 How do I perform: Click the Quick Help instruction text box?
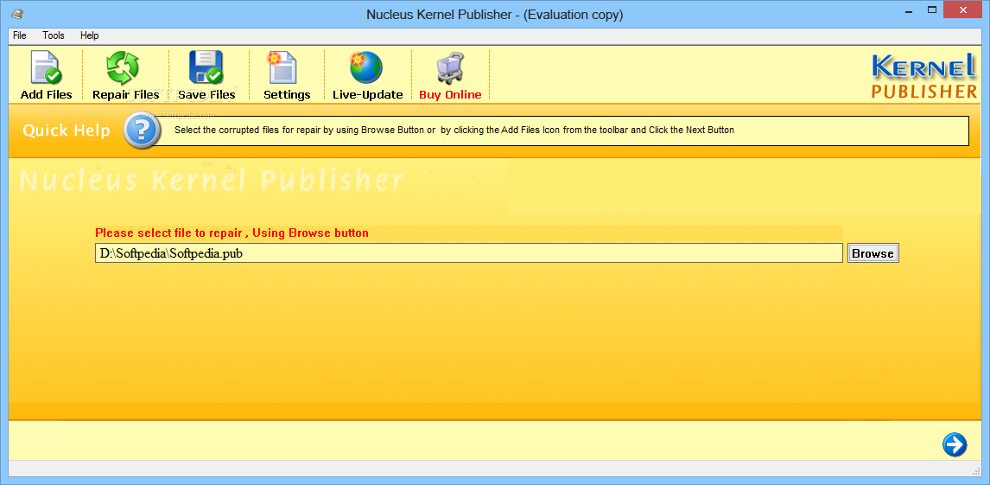(x=561, y=131)
